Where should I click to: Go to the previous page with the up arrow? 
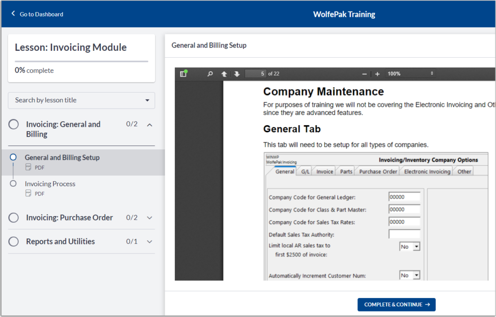[x=224, y=73]
